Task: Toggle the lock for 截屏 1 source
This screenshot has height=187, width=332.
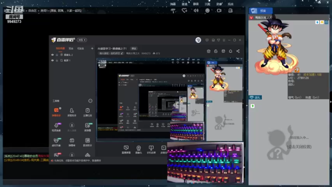Action: 57,60
